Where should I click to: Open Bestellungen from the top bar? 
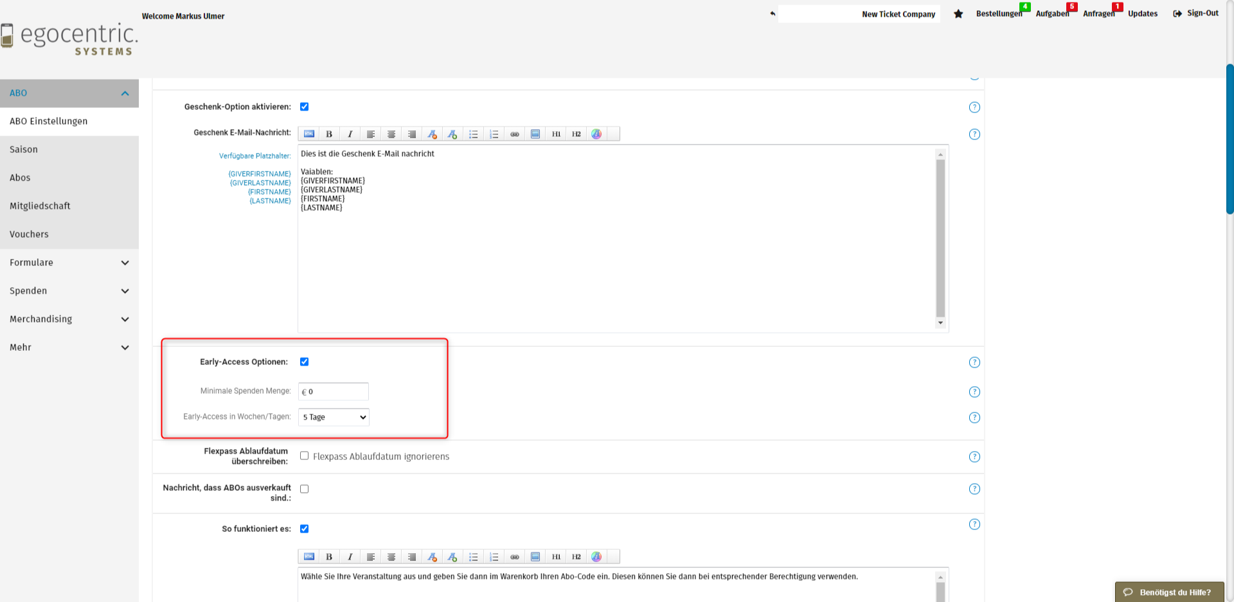pyautogui.click(x=998, y=14)
